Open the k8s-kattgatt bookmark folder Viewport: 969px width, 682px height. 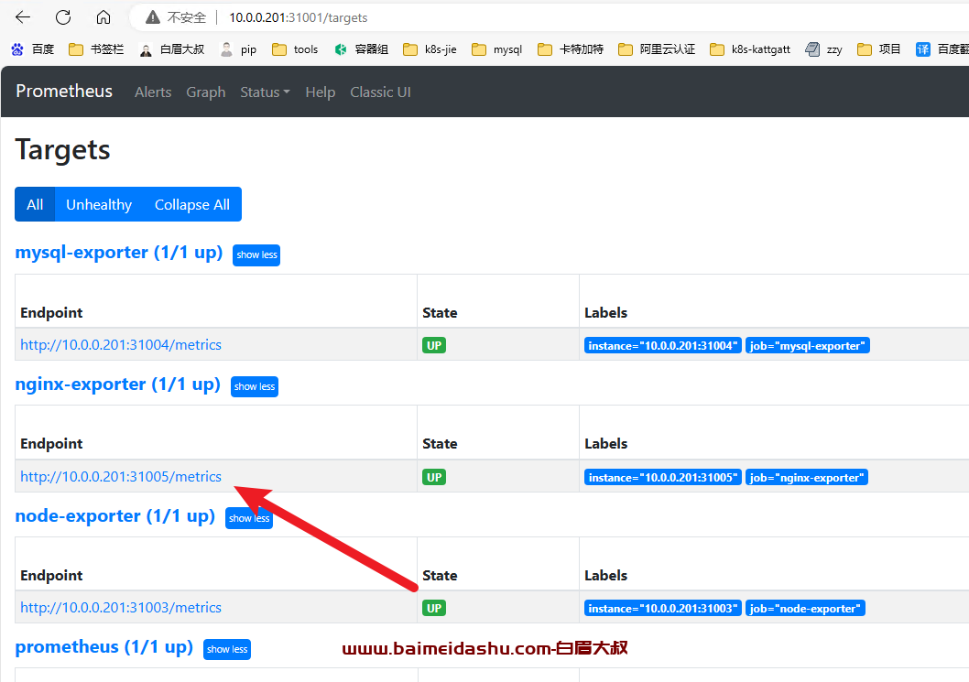coord(750,49)
